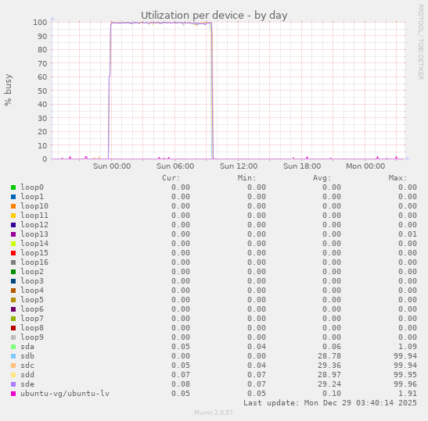Select the loop6 legend label
The width and height of the screenshot is (428, 421).
[32, 309]
